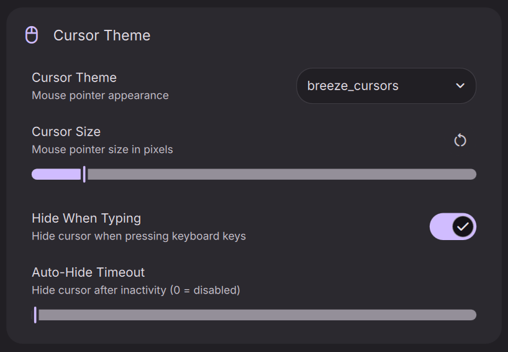Click the "Cursor Theme" section header title

pyautogui.click(x=102, y=35)
